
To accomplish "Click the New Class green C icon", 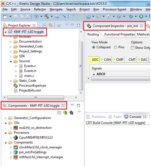I will (119, 17).
